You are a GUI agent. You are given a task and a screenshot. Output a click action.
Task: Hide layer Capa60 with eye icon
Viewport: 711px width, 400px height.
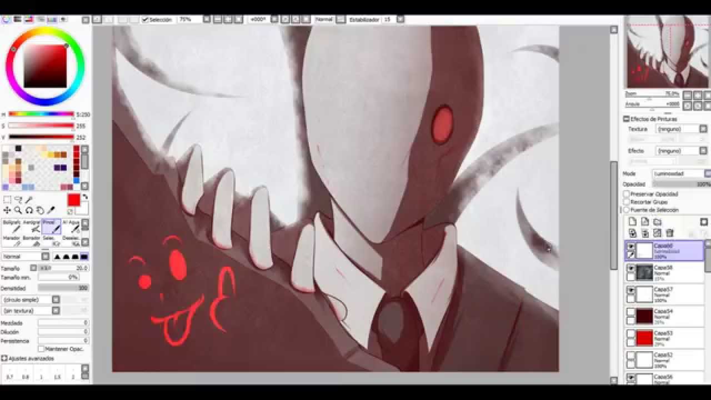coord(631,247)
